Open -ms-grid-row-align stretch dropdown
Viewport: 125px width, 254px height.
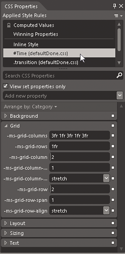tap(107, 210)
